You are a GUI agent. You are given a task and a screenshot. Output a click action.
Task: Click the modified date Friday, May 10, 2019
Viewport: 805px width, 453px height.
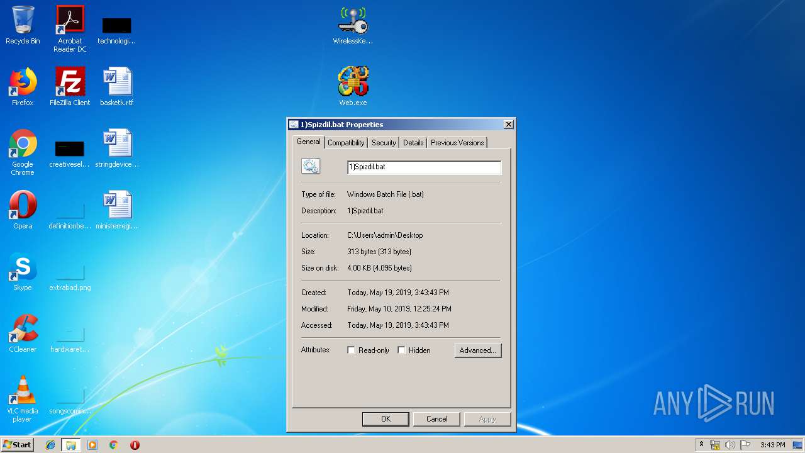coord(399,309)
